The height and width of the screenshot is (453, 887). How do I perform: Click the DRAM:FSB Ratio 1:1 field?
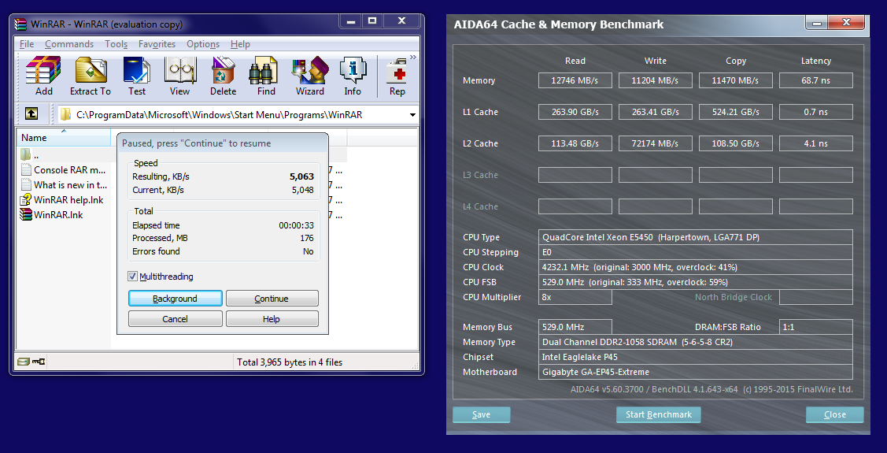[x=815, y=327]
